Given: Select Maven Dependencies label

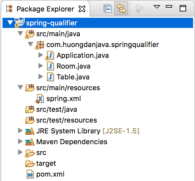Looking at the screenshot, I should click(x=72, y=142).
